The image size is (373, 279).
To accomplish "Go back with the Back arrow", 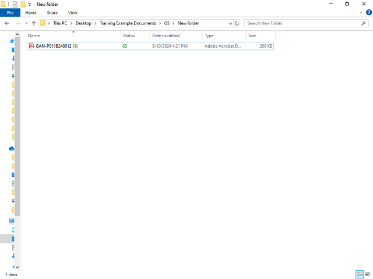I will click(x=7, y=23).
